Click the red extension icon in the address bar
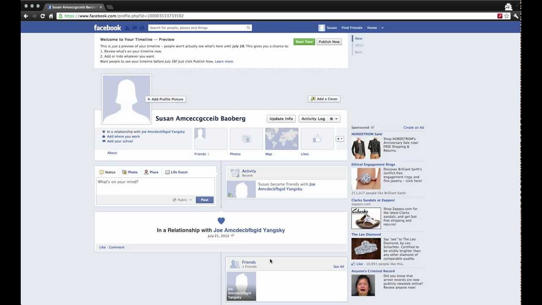The height and width of the screenshot is (305, 542). (x=500, y=16)
